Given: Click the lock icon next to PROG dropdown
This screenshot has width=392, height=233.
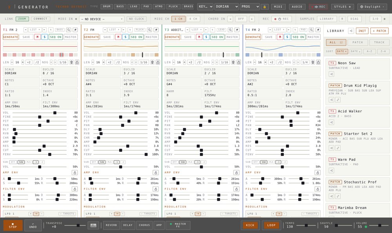Looking at the screenshot, I should [265, 7].
